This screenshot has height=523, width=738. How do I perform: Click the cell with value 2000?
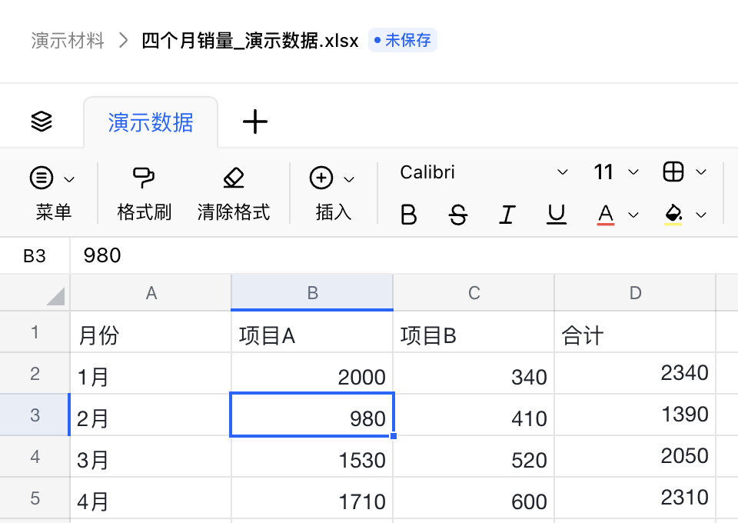[x=312, y=373]
